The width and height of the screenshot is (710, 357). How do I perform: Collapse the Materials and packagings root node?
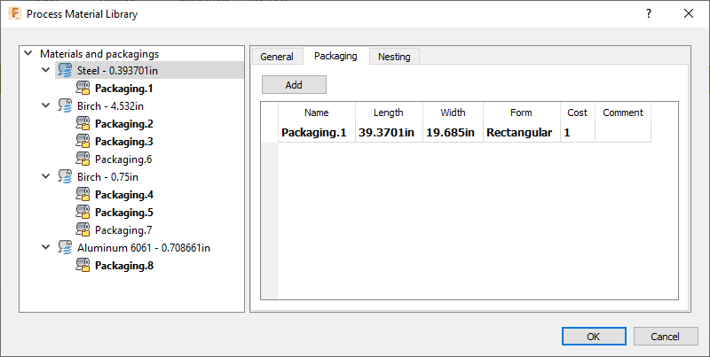click(30, 54)
